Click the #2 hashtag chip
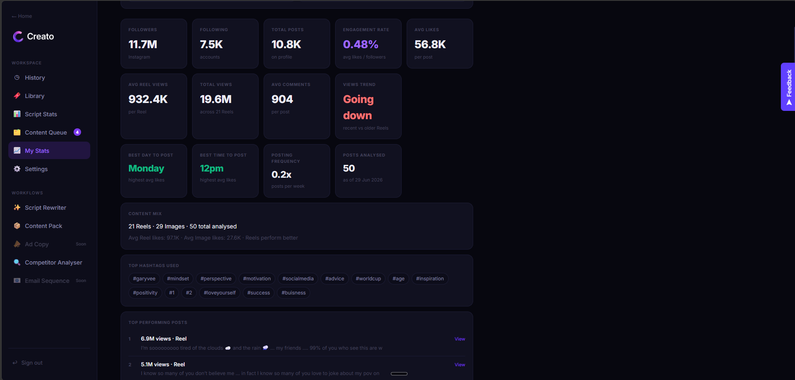The image size is (795, 380). click(x=189, y=293)
